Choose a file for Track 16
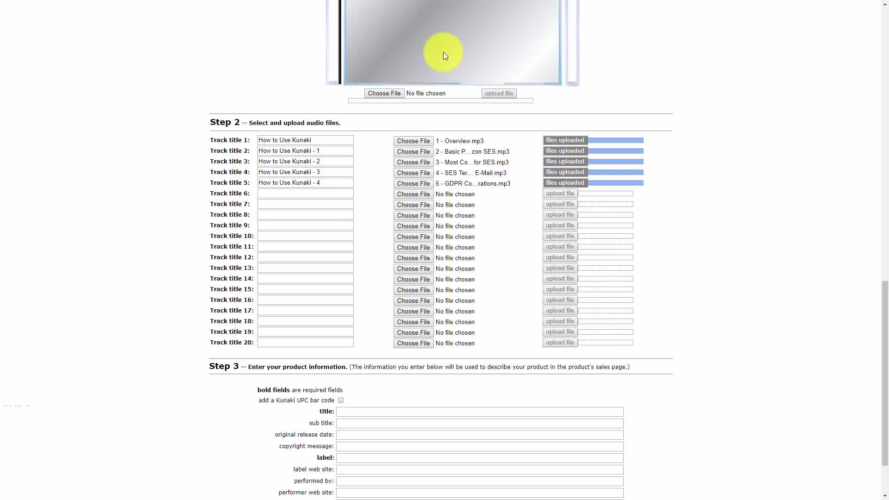Viewport: 889px width, 500px height. tap(413, 300)
